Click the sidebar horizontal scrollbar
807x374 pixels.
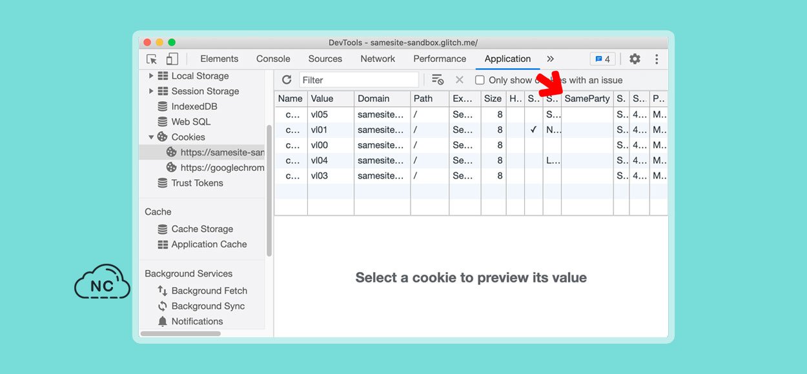(x=181, y=333)
